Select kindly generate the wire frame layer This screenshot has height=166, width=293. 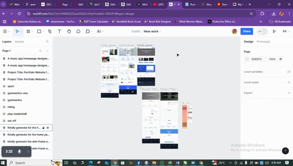[26, 142]
